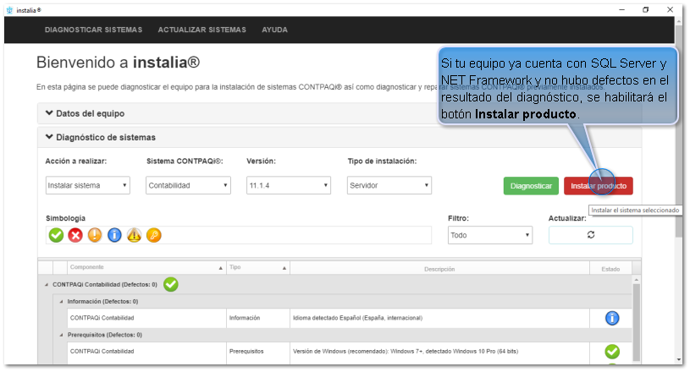Screen dimensions: 690x372
Task: Open the ACTUALIZAR SISTEMAS menu
Action: click(x=201, y=30)
